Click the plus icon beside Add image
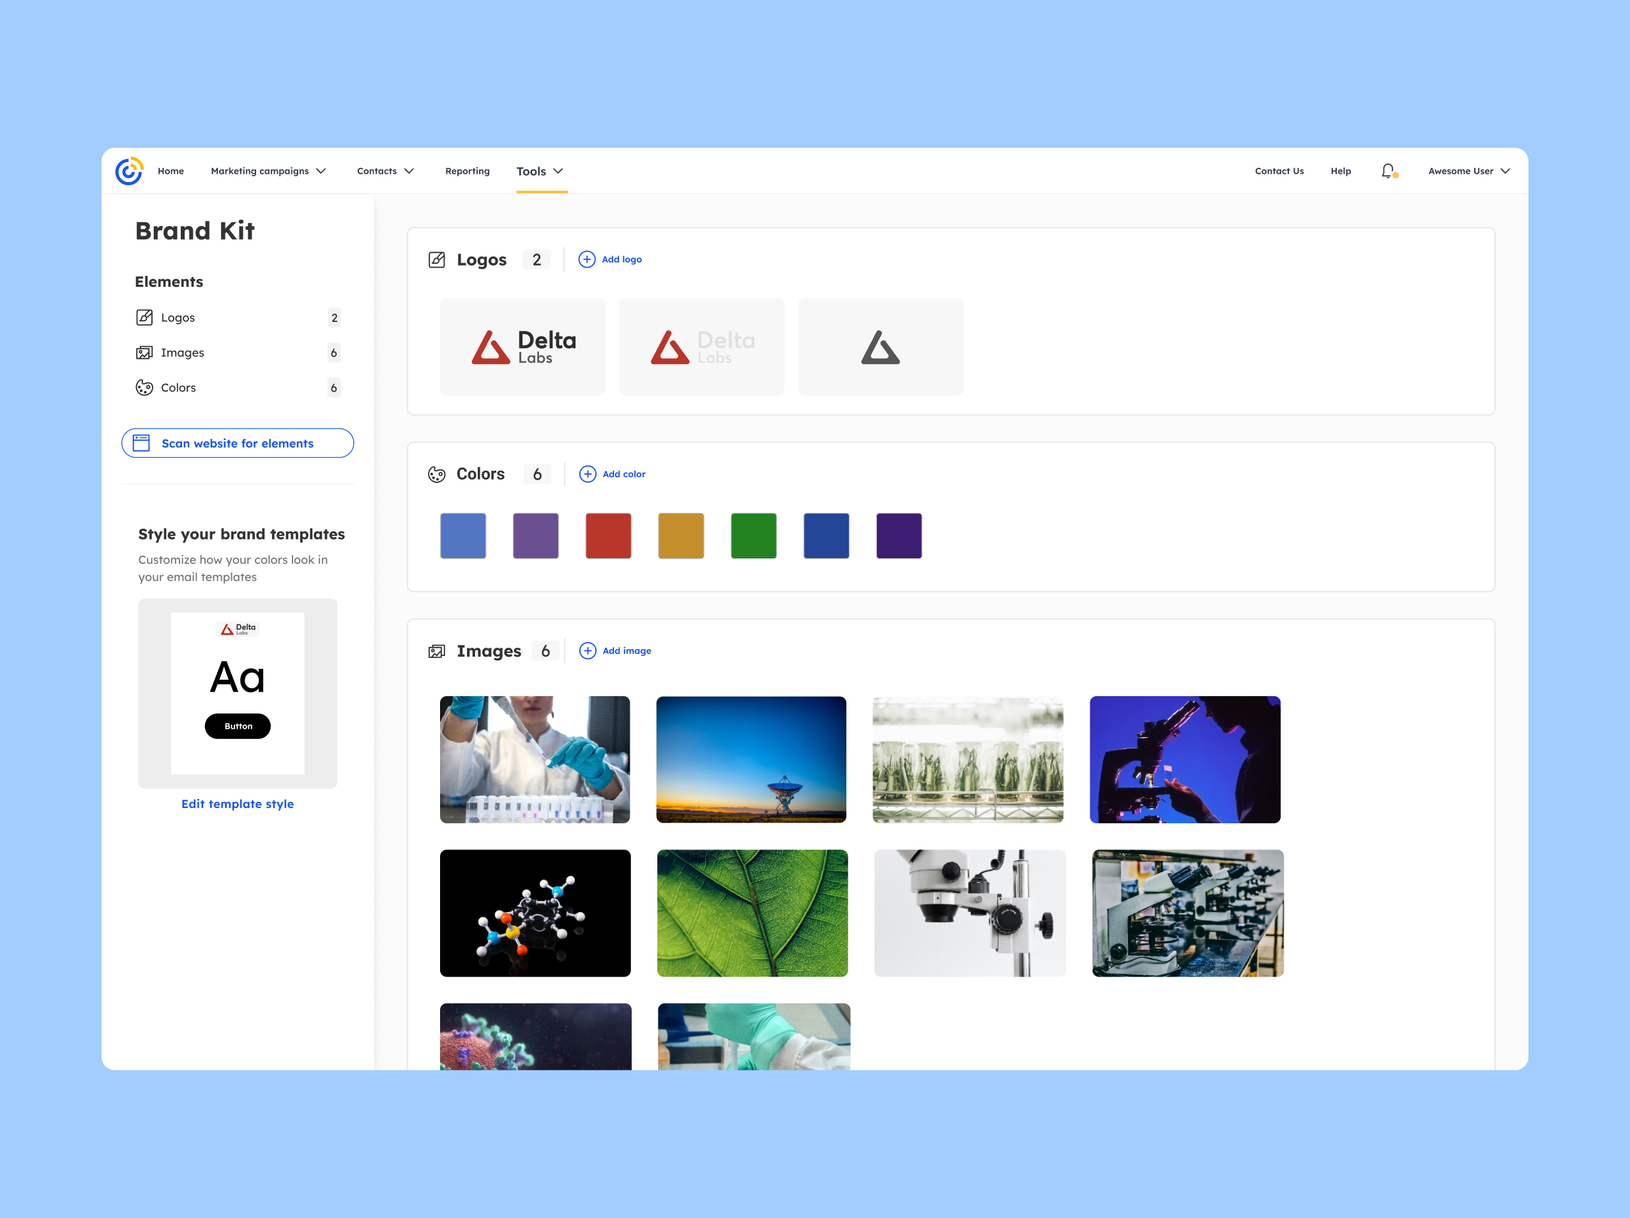The height and width of the screenshot is (1218, 1630). click(588, 651)
